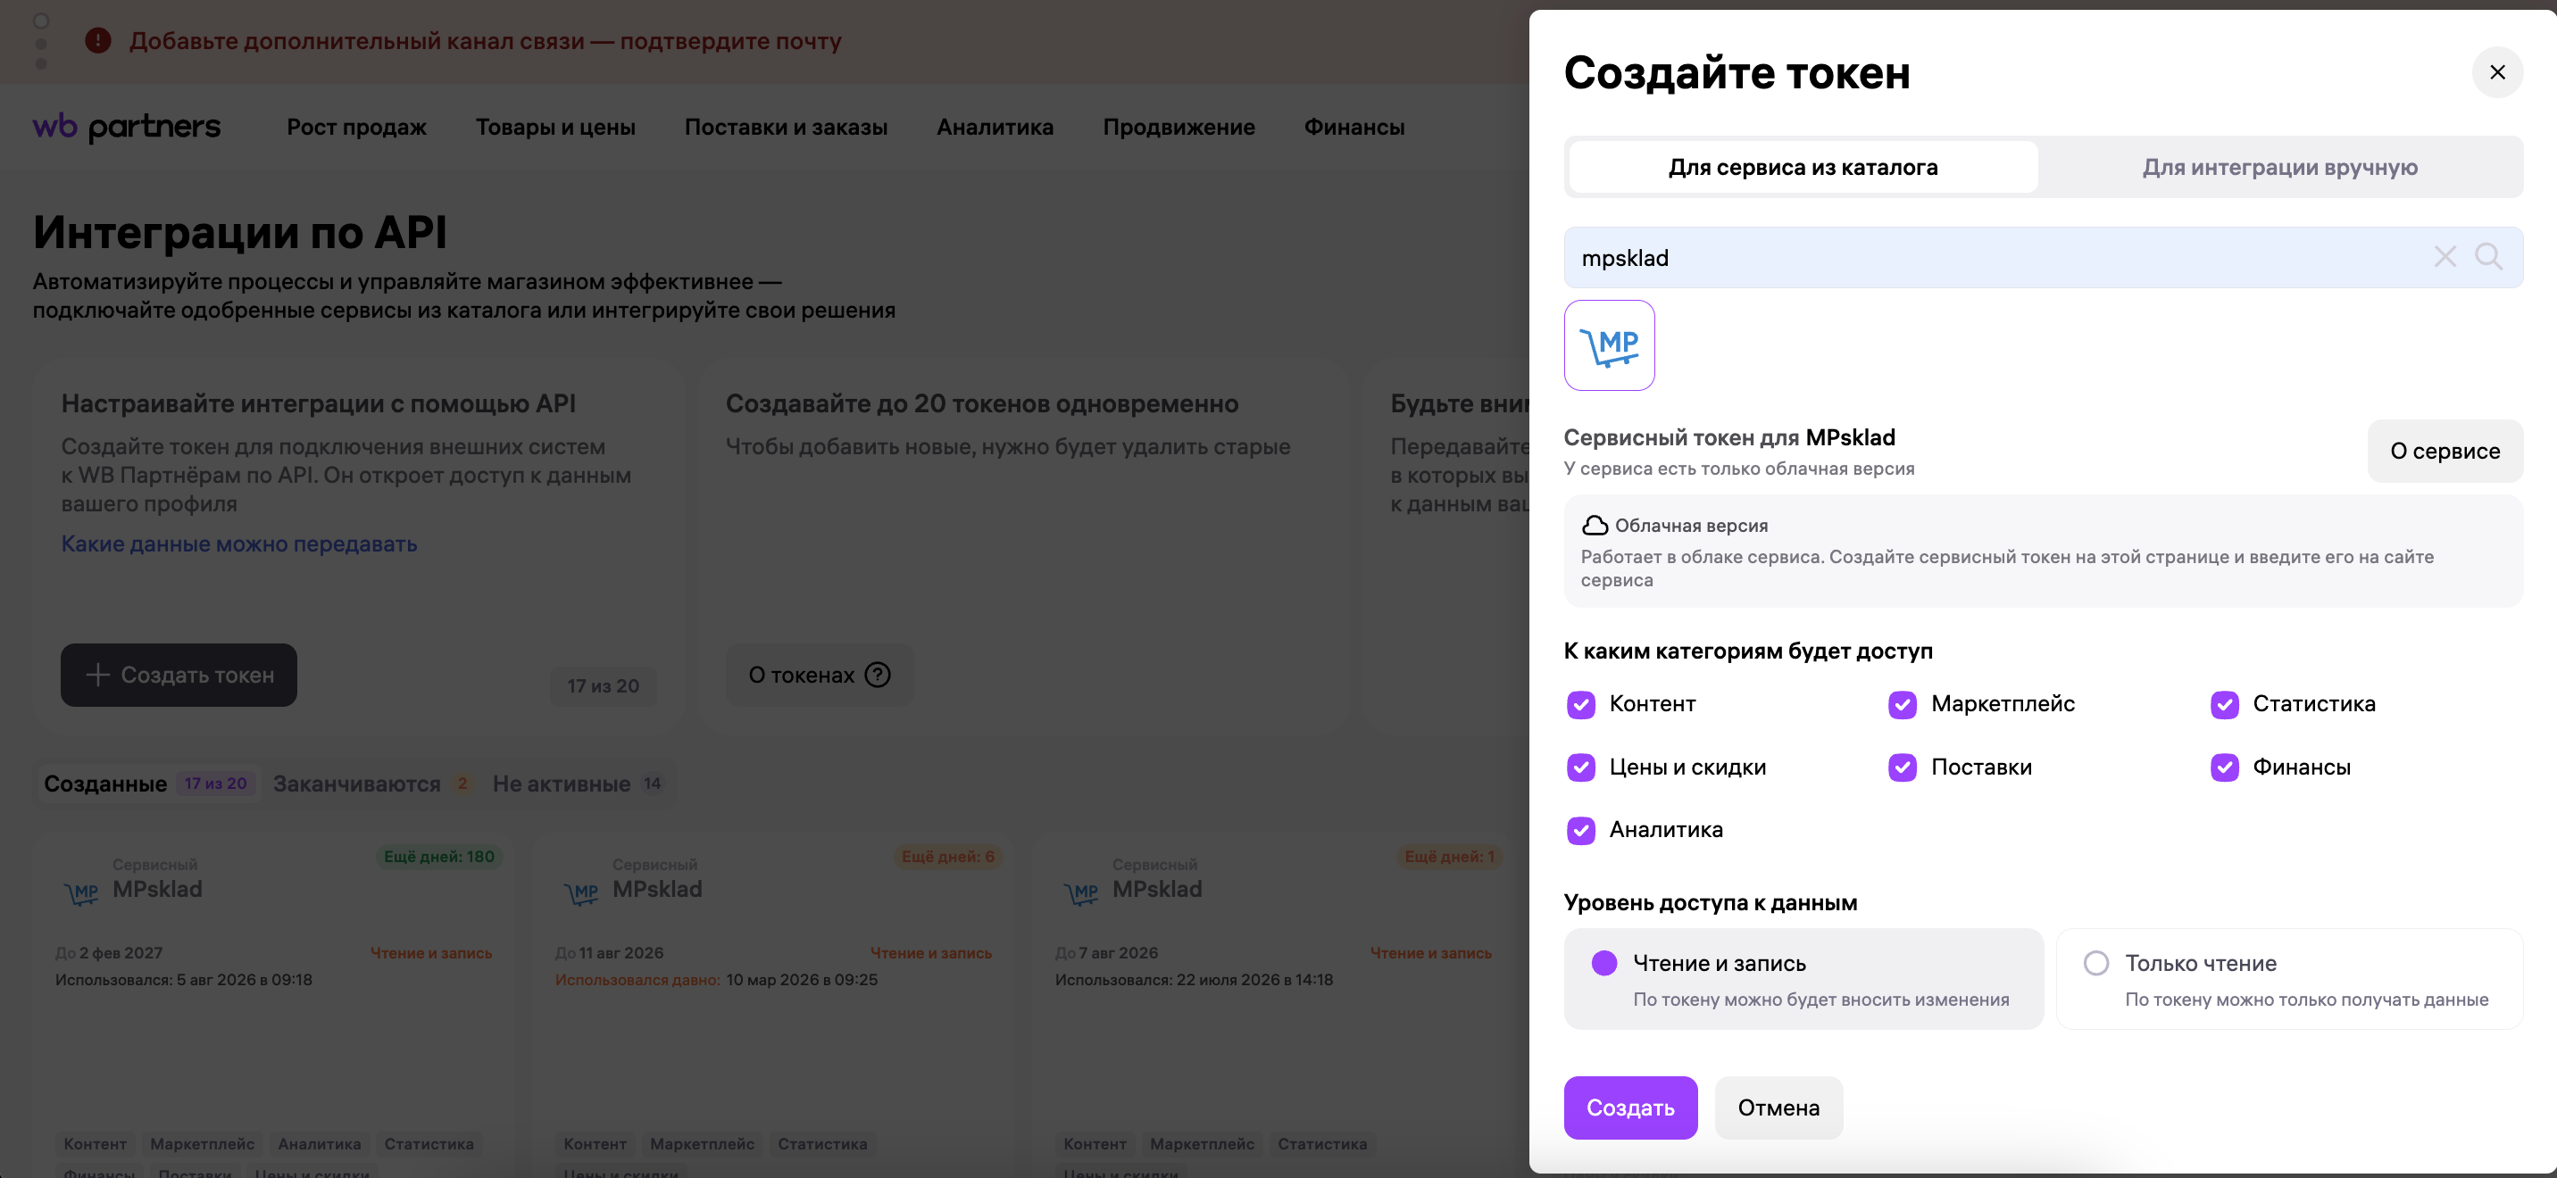2557x1178 pixels.
Task: Click the purple Создать button
Action: [x=1630, y=1107]
